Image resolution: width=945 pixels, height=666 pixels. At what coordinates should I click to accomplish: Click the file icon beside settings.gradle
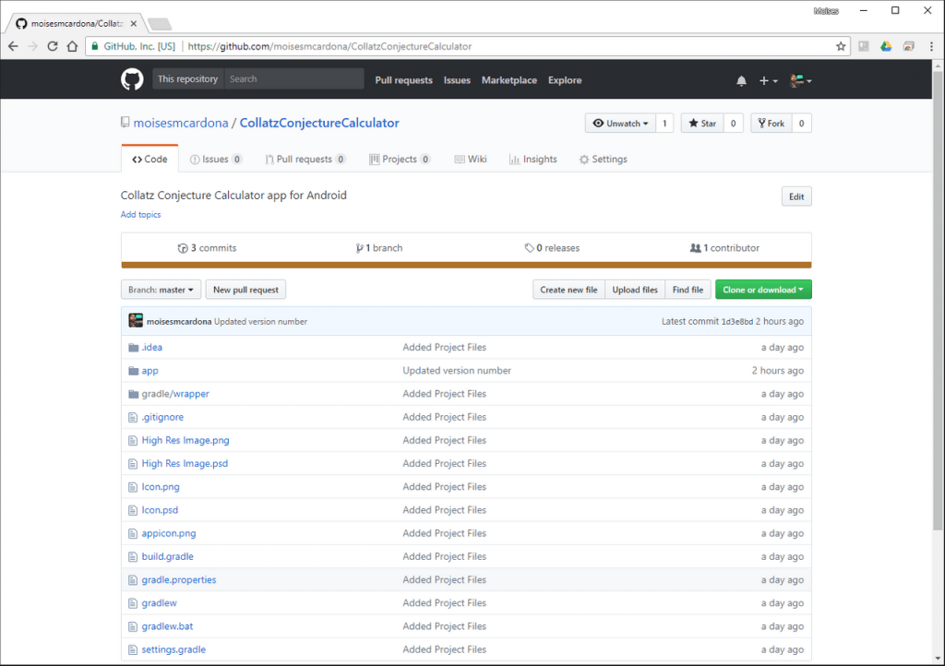[x=133, y=649]
